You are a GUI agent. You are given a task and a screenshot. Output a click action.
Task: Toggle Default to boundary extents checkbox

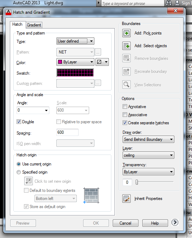(x=26, y=190)
